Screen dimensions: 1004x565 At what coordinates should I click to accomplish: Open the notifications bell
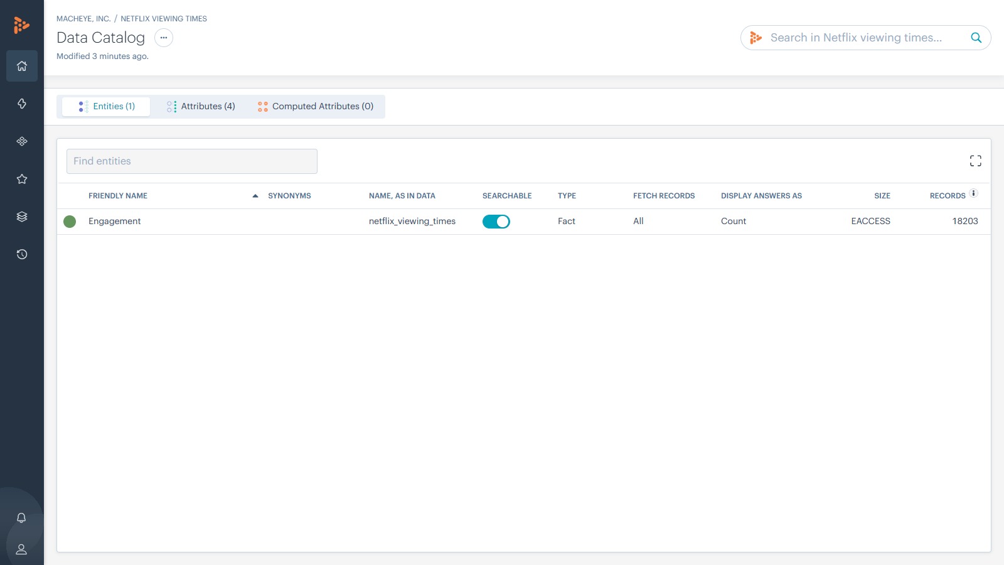click(21, 518)
